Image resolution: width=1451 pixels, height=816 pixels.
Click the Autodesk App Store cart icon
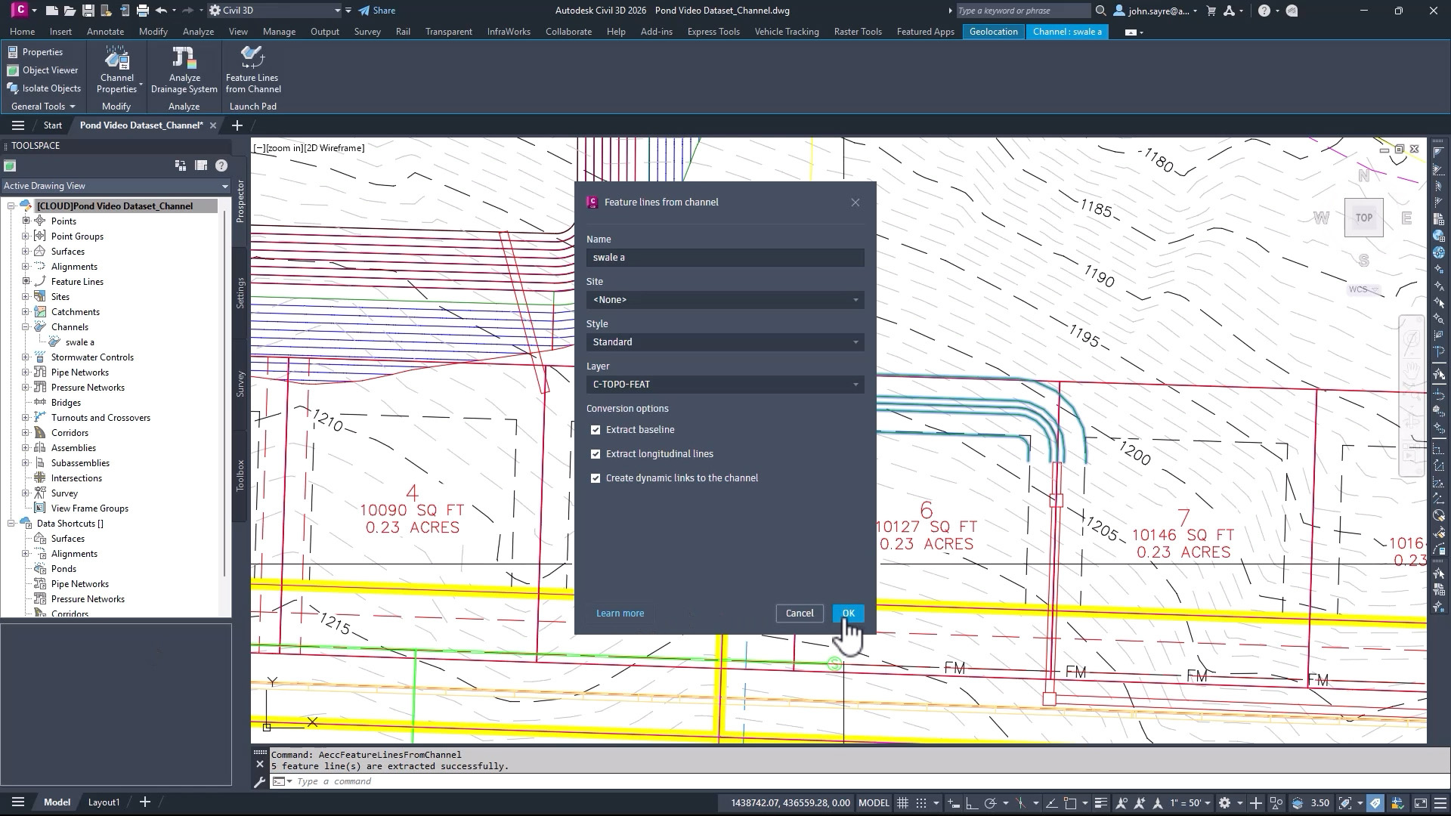coord(1211,11)
